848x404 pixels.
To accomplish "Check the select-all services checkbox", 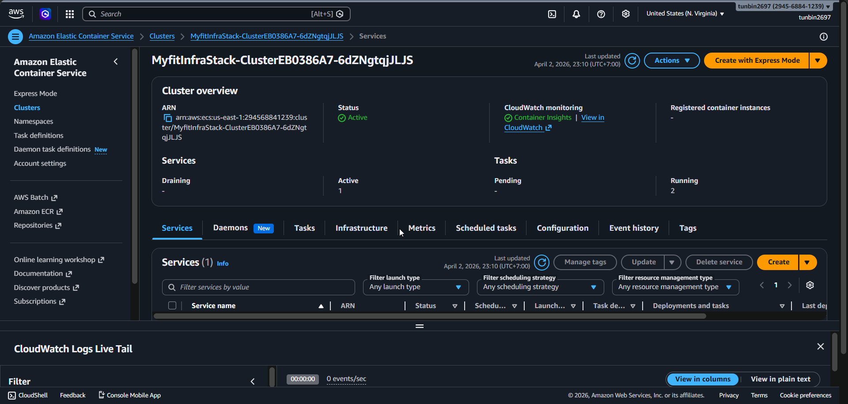I will point(172,305).
